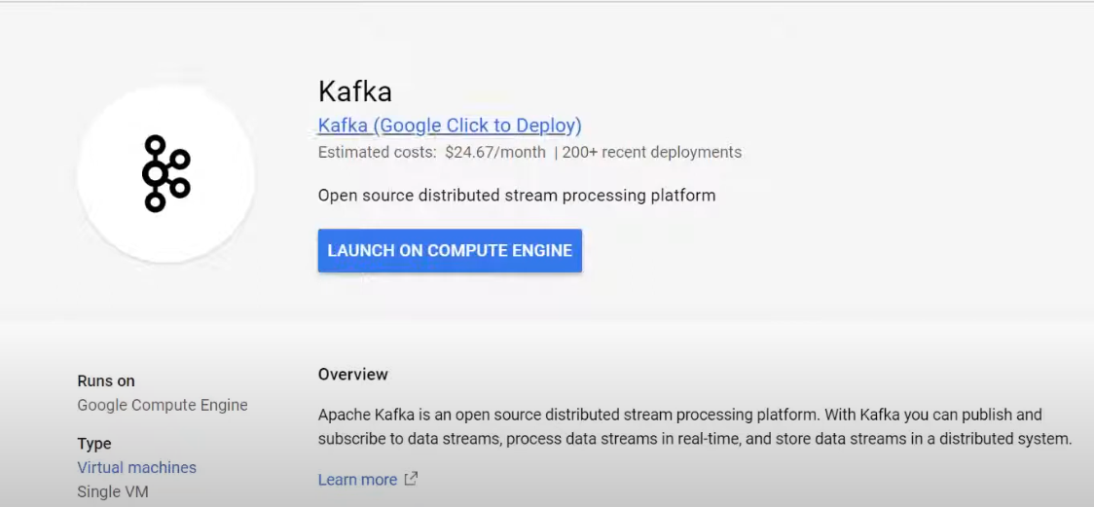Click the Kafka logo icon

point(166,173)
